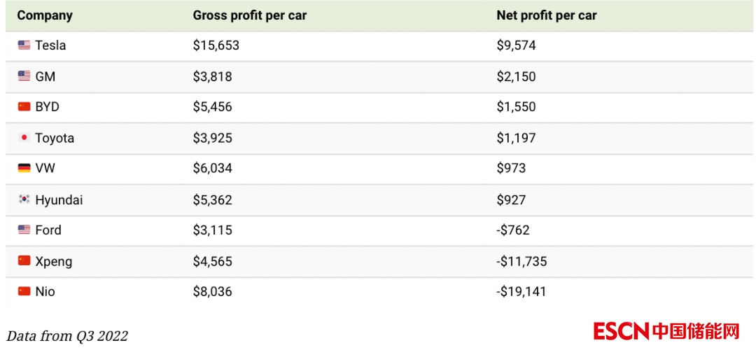Click the German flag icon beside VW
Screen dimensions: 756x350
click(24, 168)
